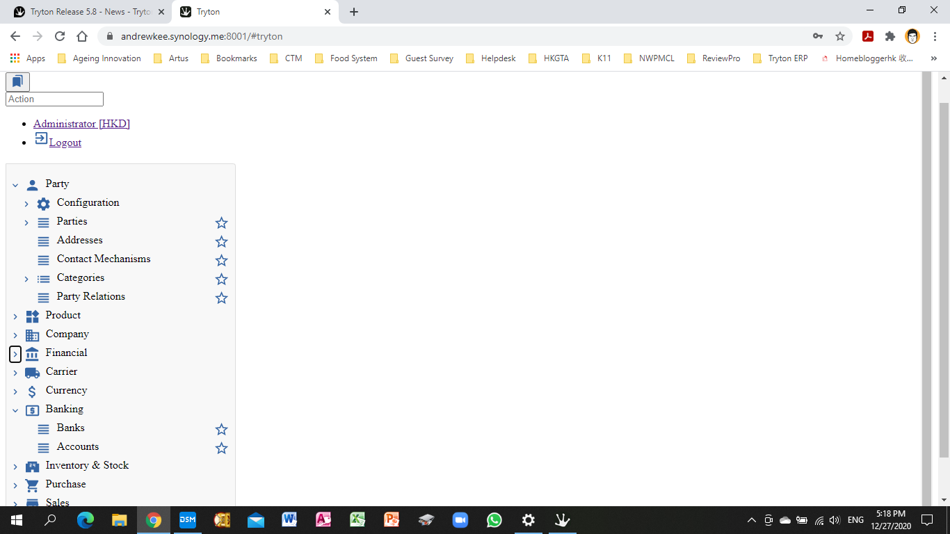The width and height of the screenshot is (950, 534).
Task: Click the Currency dollar icon
Action: point(32,391)
